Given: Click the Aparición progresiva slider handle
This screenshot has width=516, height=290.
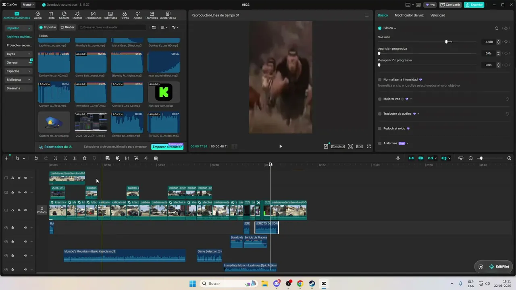Looking at the screenshot, I should tap(379, 53).
